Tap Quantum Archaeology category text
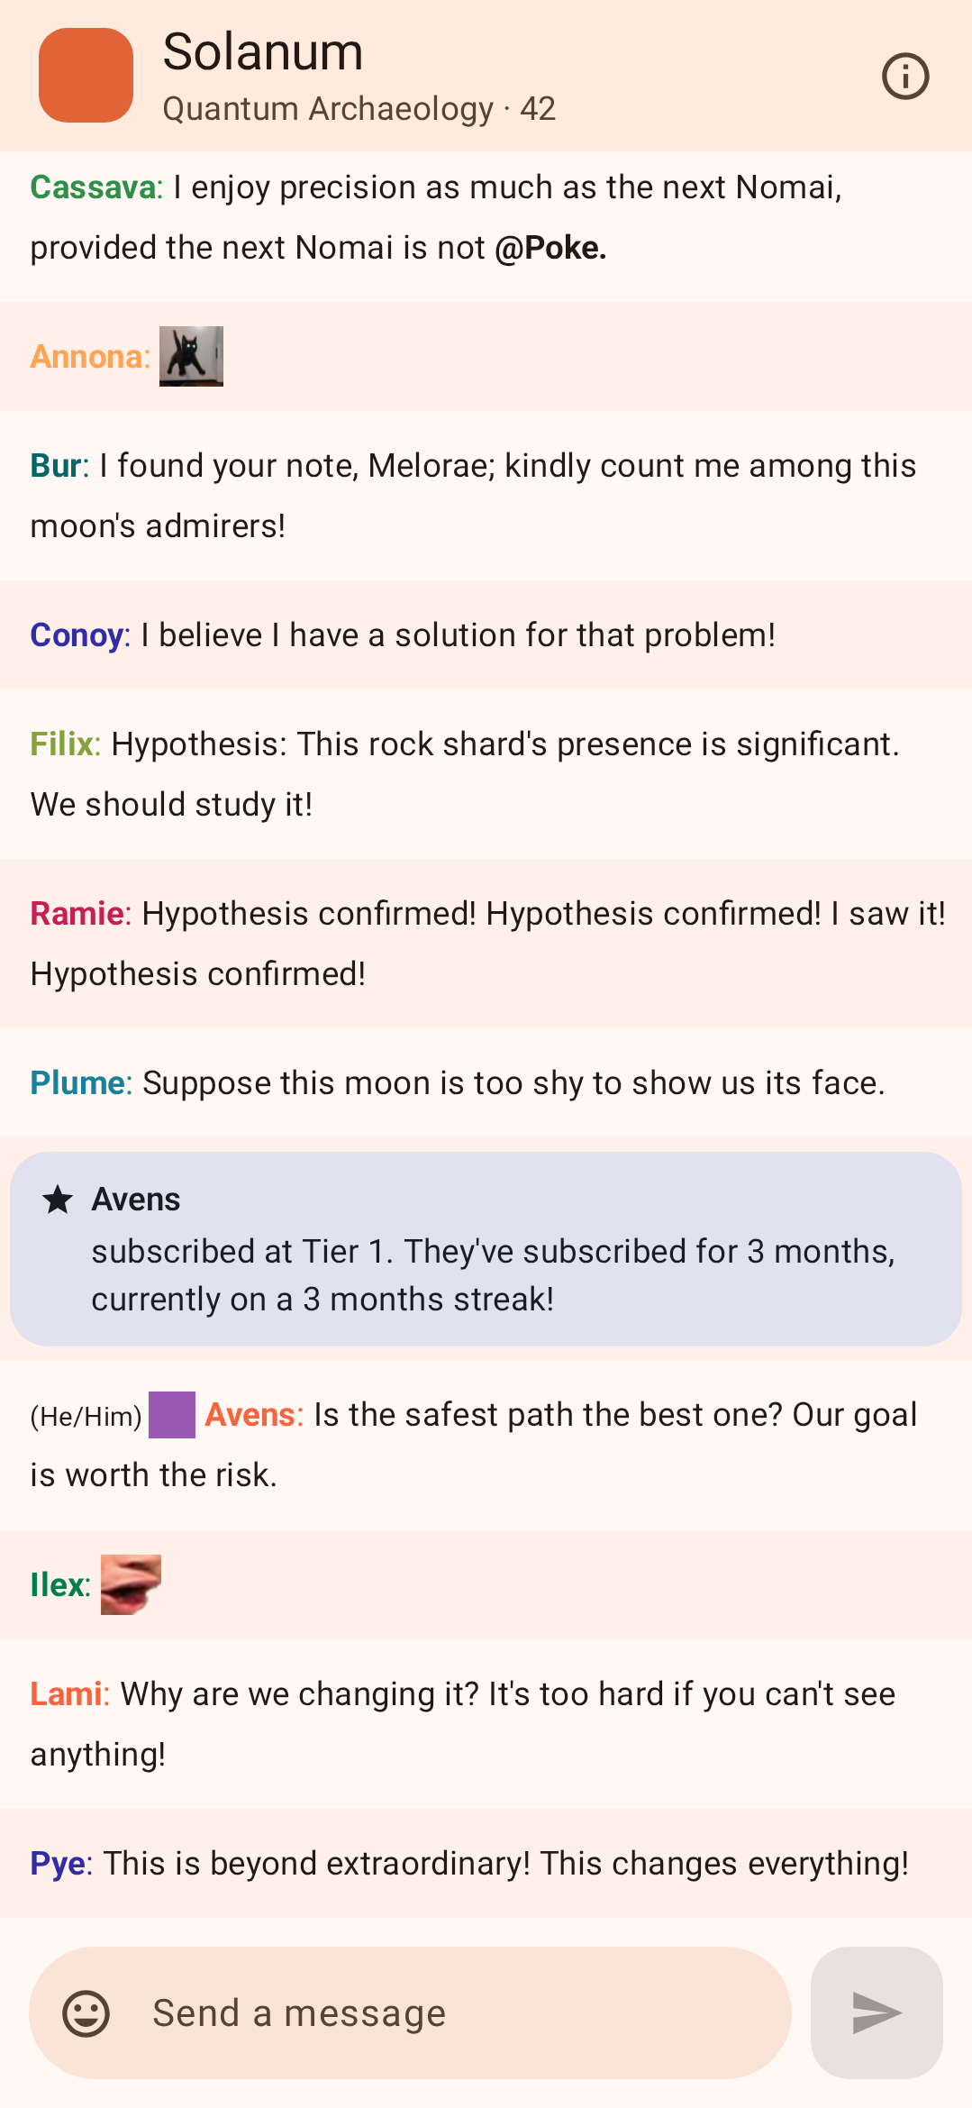Screen dimensions: 972x2108 328,109
